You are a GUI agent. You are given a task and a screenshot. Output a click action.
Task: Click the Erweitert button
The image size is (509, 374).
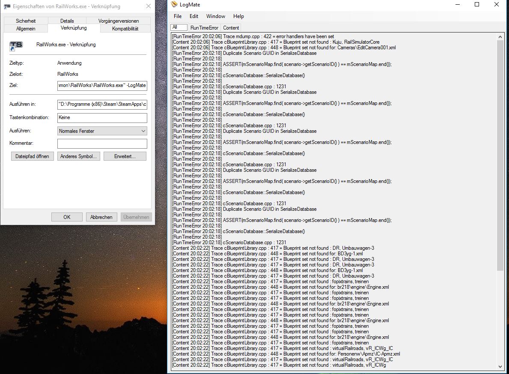coord(125,156)
